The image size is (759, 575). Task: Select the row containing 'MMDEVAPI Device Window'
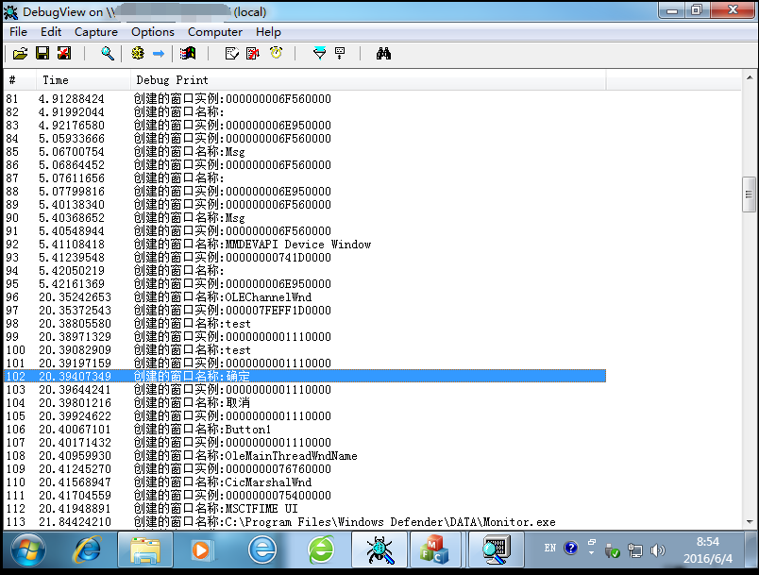coord(305,245)
